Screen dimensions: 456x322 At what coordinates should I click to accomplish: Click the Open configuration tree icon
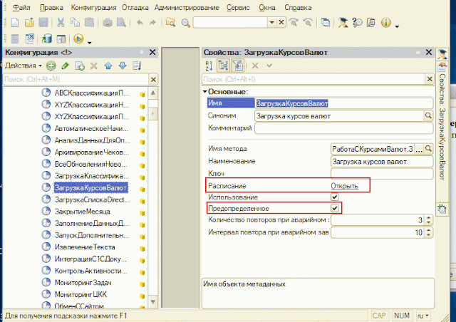pos(61,38)
